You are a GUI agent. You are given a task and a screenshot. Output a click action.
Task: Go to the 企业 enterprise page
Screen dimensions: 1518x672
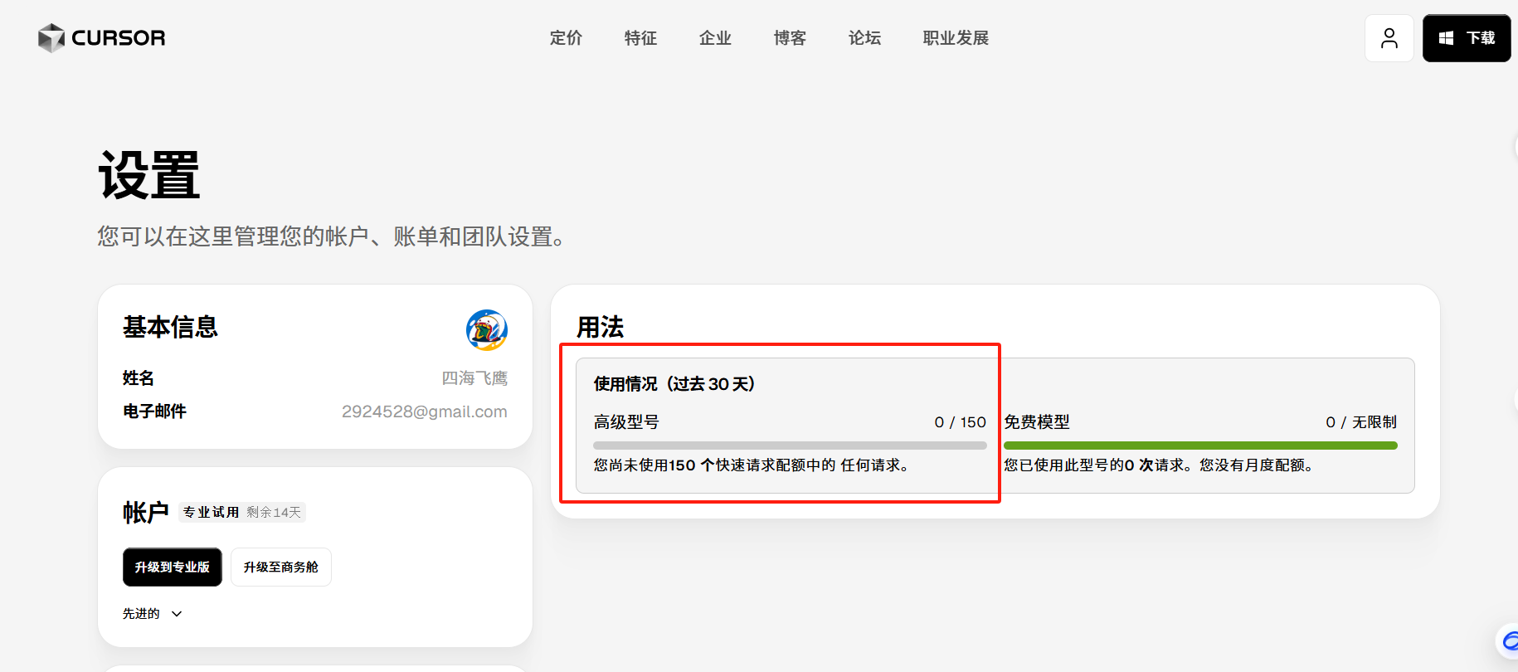(715, 38)
